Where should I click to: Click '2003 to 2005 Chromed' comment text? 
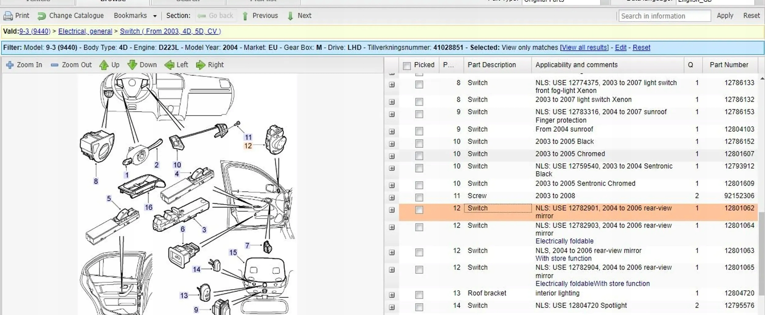click(570, 154)
